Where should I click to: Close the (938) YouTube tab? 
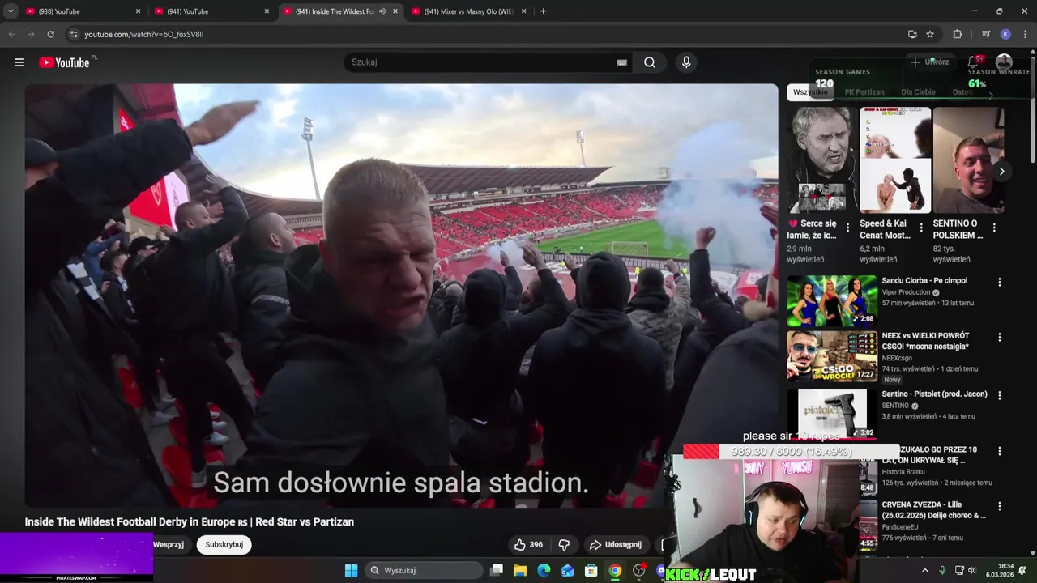tap(138, 11)
